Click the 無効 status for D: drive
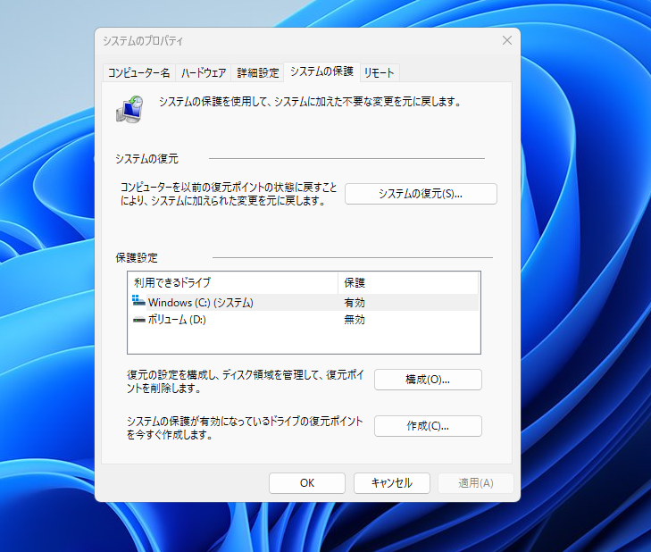The width and height of the screenshot is (651, 552). [355, 320]
